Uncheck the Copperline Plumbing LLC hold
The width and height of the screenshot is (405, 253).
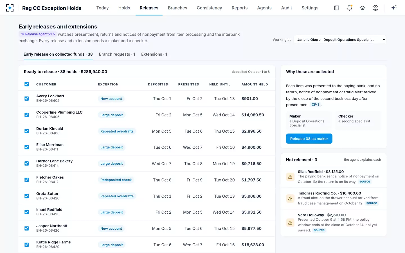point(27,115)
